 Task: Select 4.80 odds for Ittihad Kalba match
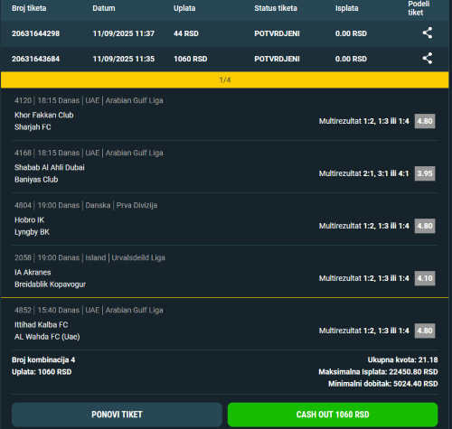[x=425, y=331]
